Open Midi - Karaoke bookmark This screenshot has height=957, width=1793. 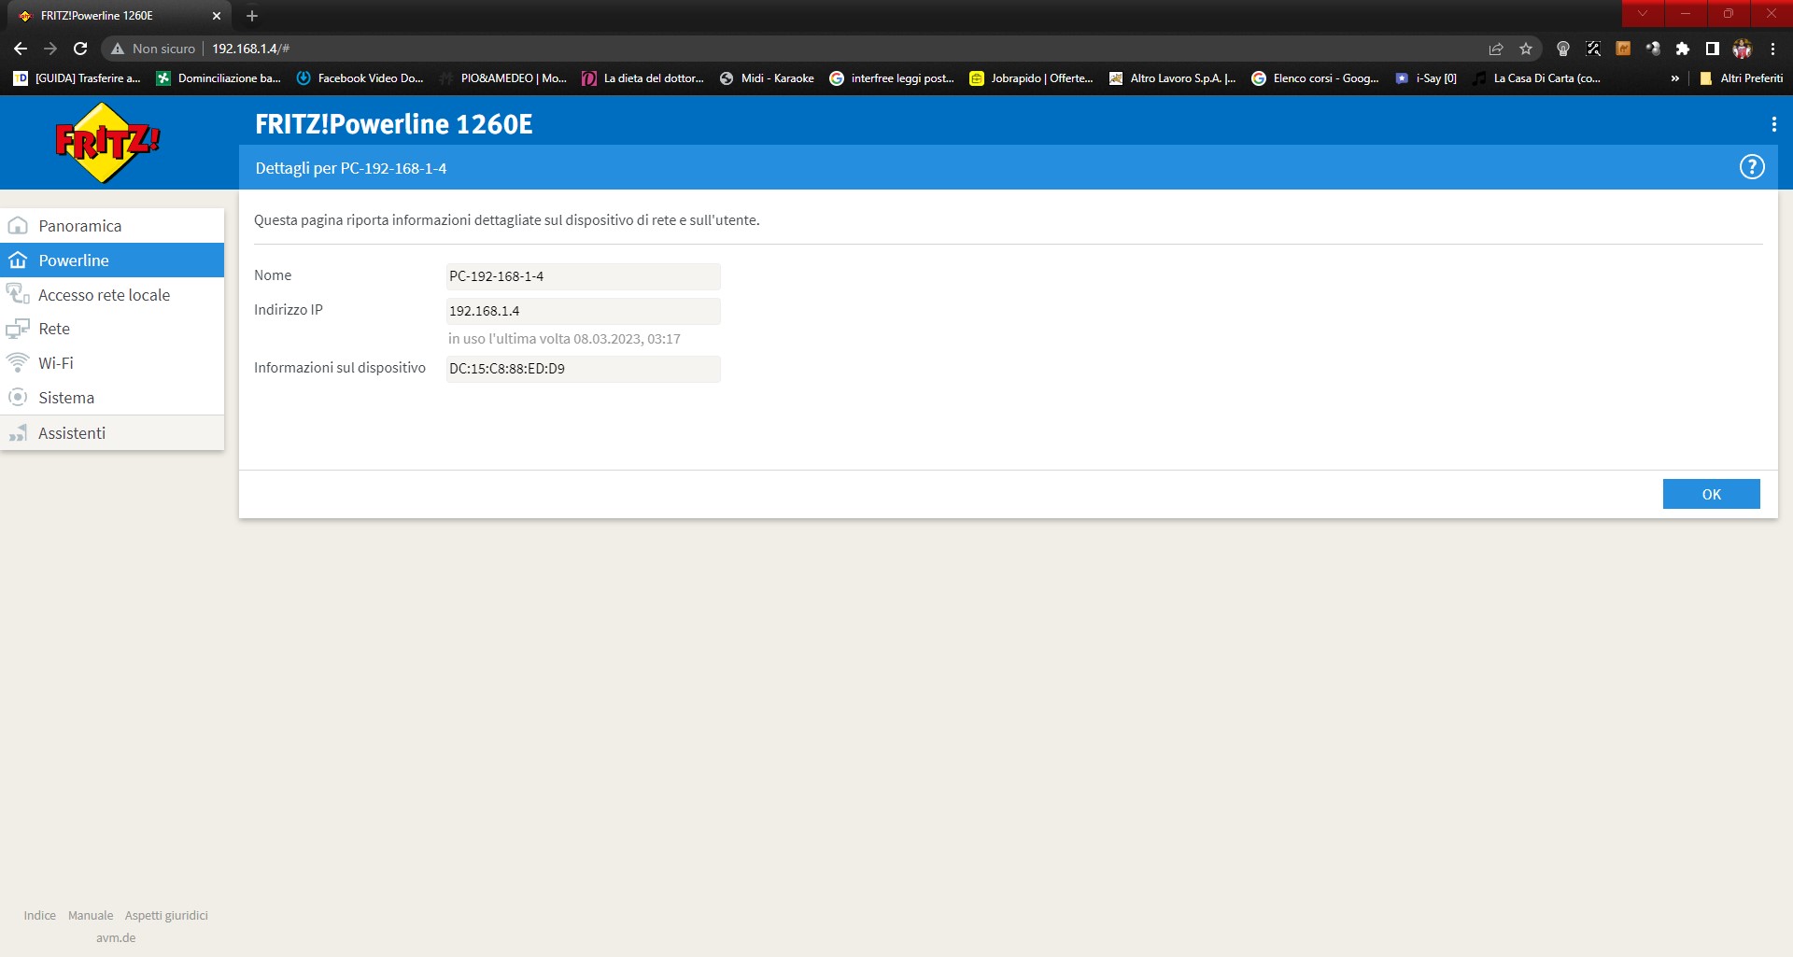[767, 78]
